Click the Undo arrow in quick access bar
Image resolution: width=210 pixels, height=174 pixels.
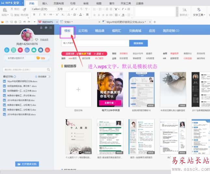tap(24, 22)
